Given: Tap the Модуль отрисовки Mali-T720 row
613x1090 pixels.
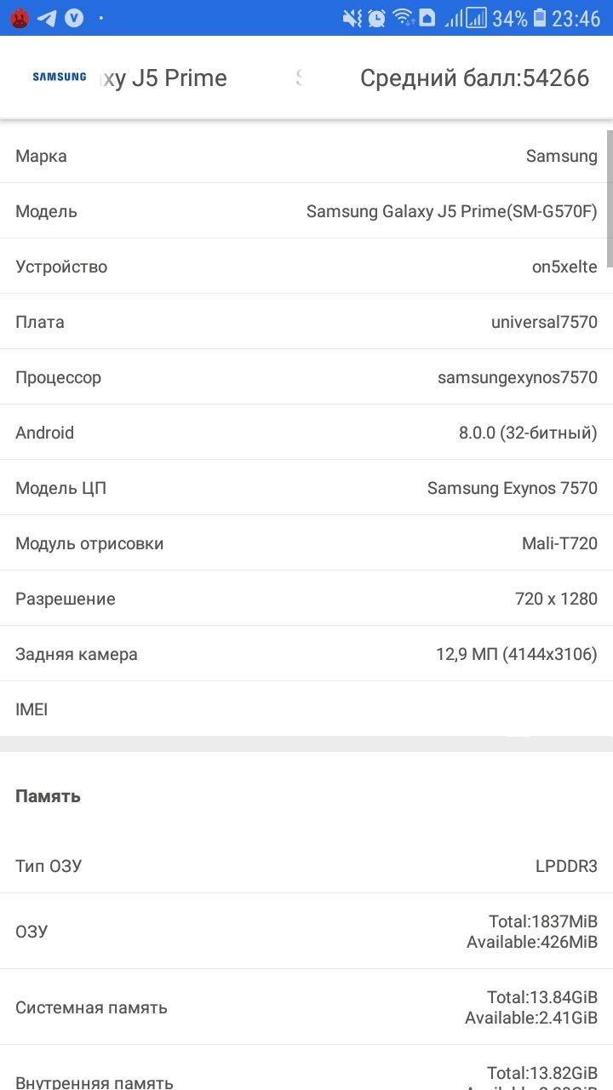Looking at the screenshot, I should (x=306, y=543).
